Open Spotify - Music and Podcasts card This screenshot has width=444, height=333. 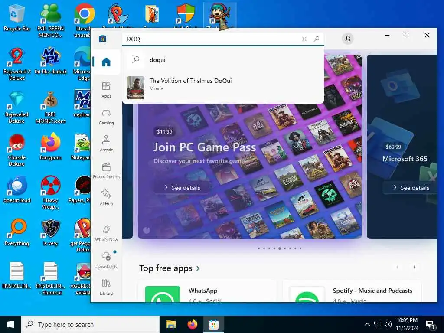352,291
